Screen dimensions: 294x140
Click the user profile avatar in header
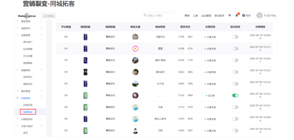[x=259, y=16]
